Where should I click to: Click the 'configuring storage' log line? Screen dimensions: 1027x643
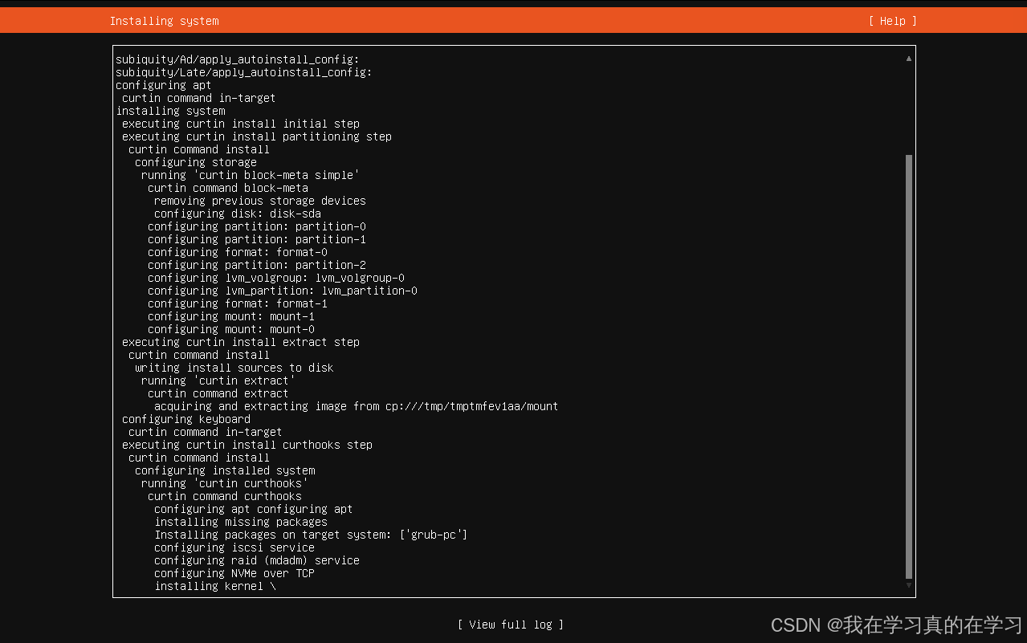point(196,162)
